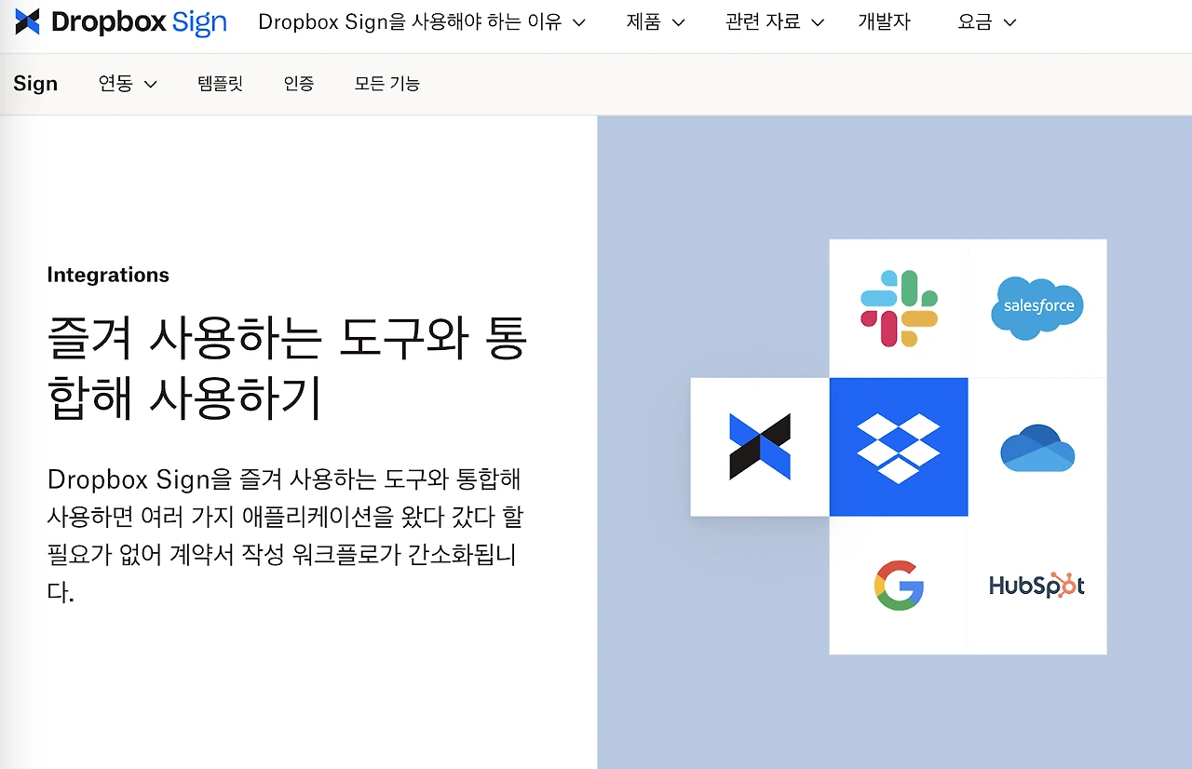
Task: Click the blue Dropbox logo tile
Action: pyautogui.click(x=899, y=447)
